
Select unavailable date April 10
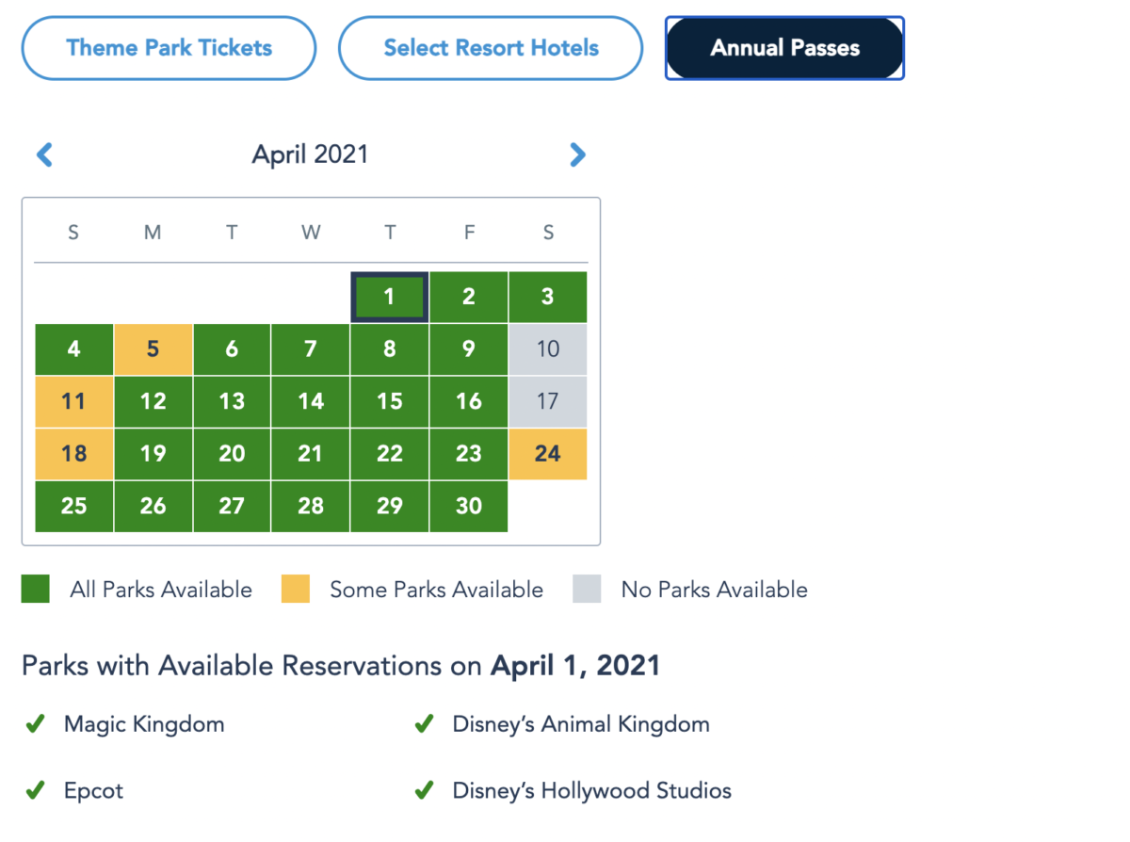(x=547, y=349)
